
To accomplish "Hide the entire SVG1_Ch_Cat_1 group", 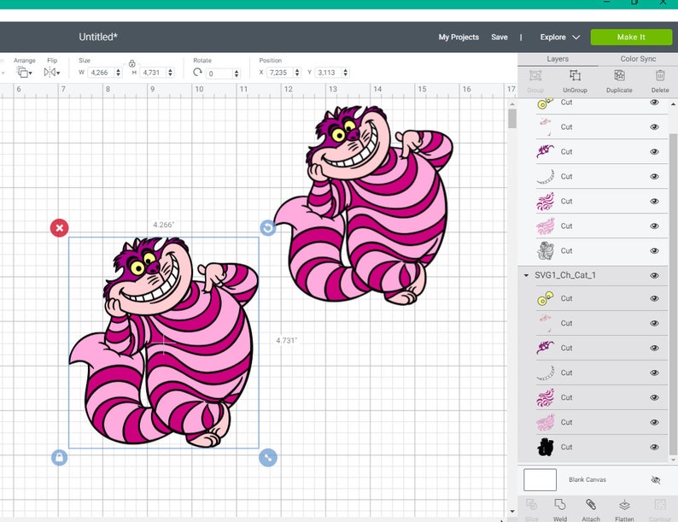I will 654,275.
